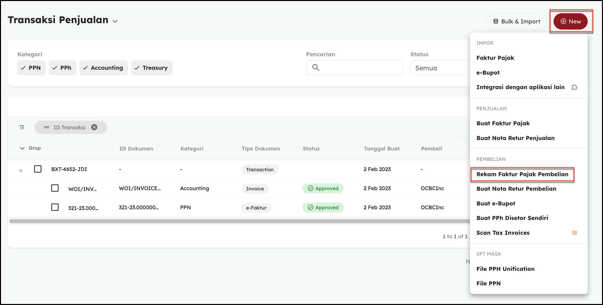Toggle the PPh category filter

click(x=62, y=68)
